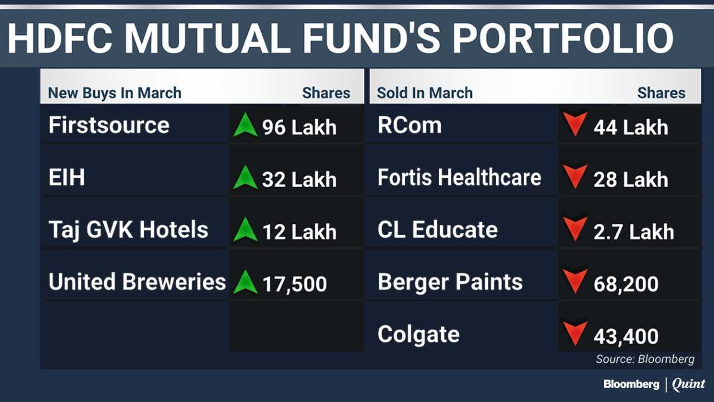Click the Quint logo in the footer
714x402 pixels.
688,384
